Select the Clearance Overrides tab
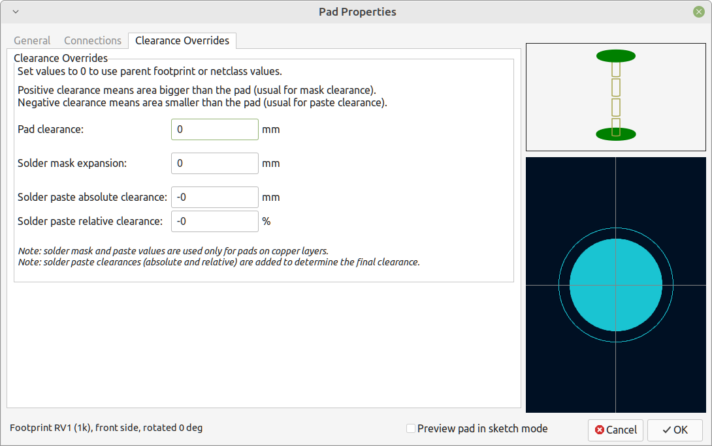The height and width of the screenshot is (446, 712). tap(182, 41)
